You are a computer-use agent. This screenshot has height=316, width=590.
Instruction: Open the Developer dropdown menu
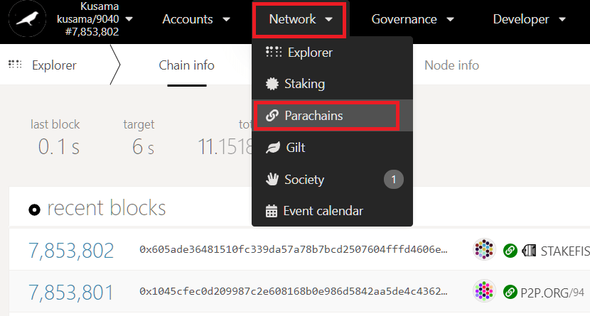pyautogui.click(x=530, y=20)
